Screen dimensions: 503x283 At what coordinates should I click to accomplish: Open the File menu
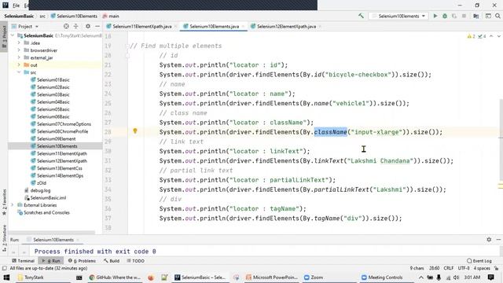coord(16,6)
